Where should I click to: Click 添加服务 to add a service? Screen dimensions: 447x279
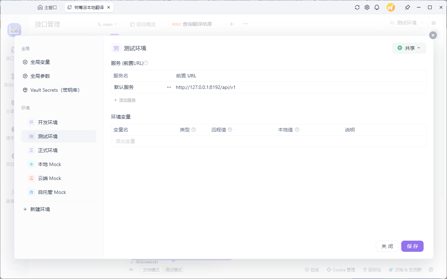(x=125, y=100)
